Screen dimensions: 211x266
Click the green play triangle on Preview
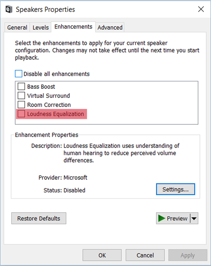(x=162, y=218)
